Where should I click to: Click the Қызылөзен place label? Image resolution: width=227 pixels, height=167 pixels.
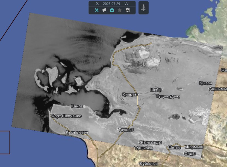click(77, 132)
